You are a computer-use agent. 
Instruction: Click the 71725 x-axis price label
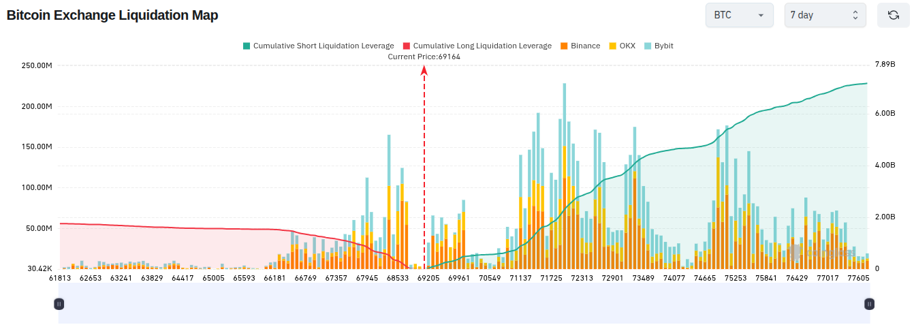click(x=551, y=278)
